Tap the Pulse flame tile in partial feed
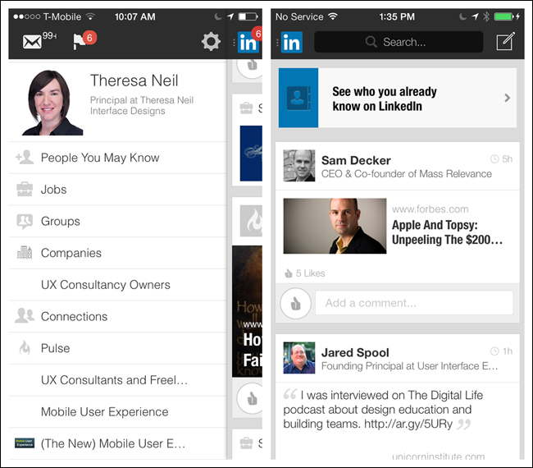 251,221
